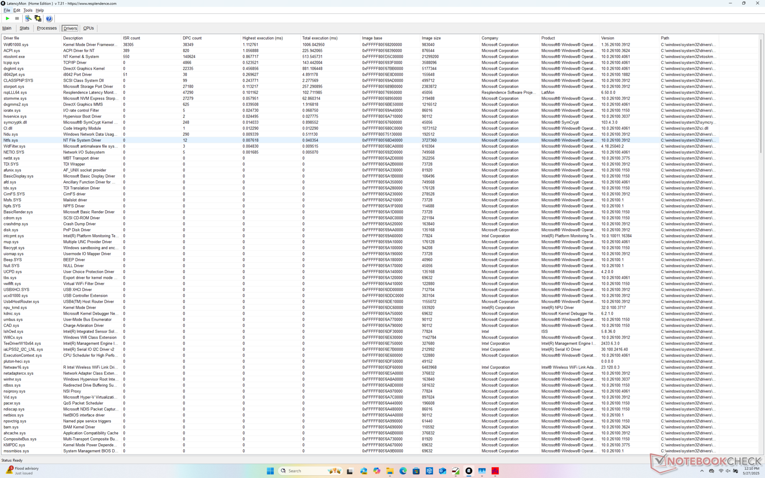Select the i8042prt.sys row
The height and width of the screenshot is (478, 765).
coord(360,74)
